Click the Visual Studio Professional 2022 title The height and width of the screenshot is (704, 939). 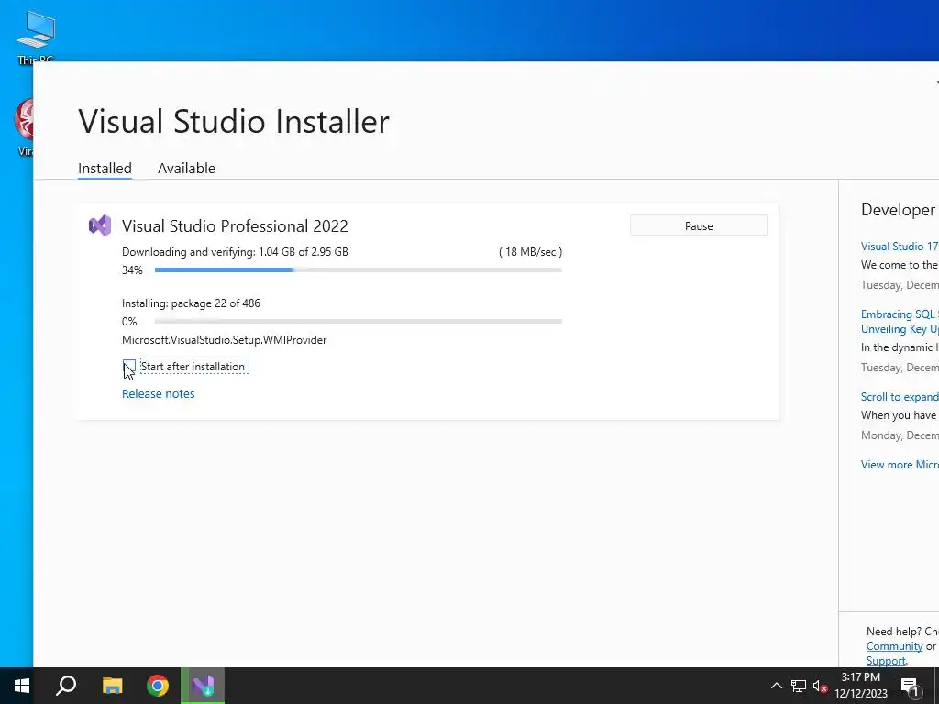(235, 225)
